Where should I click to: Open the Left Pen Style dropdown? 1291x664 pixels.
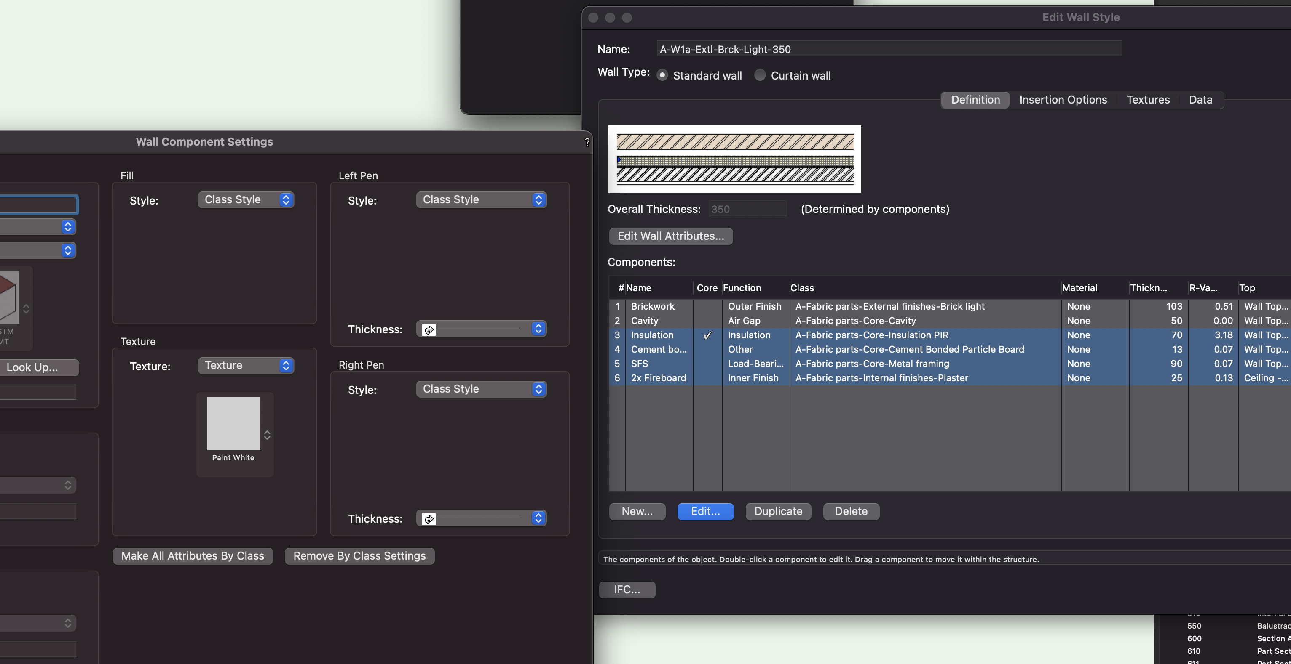click(481, 199)
